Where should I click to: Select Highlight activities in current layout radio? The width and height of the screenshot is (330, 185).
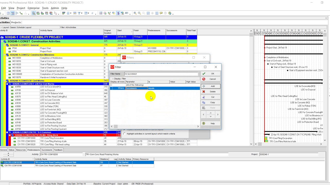125,134
